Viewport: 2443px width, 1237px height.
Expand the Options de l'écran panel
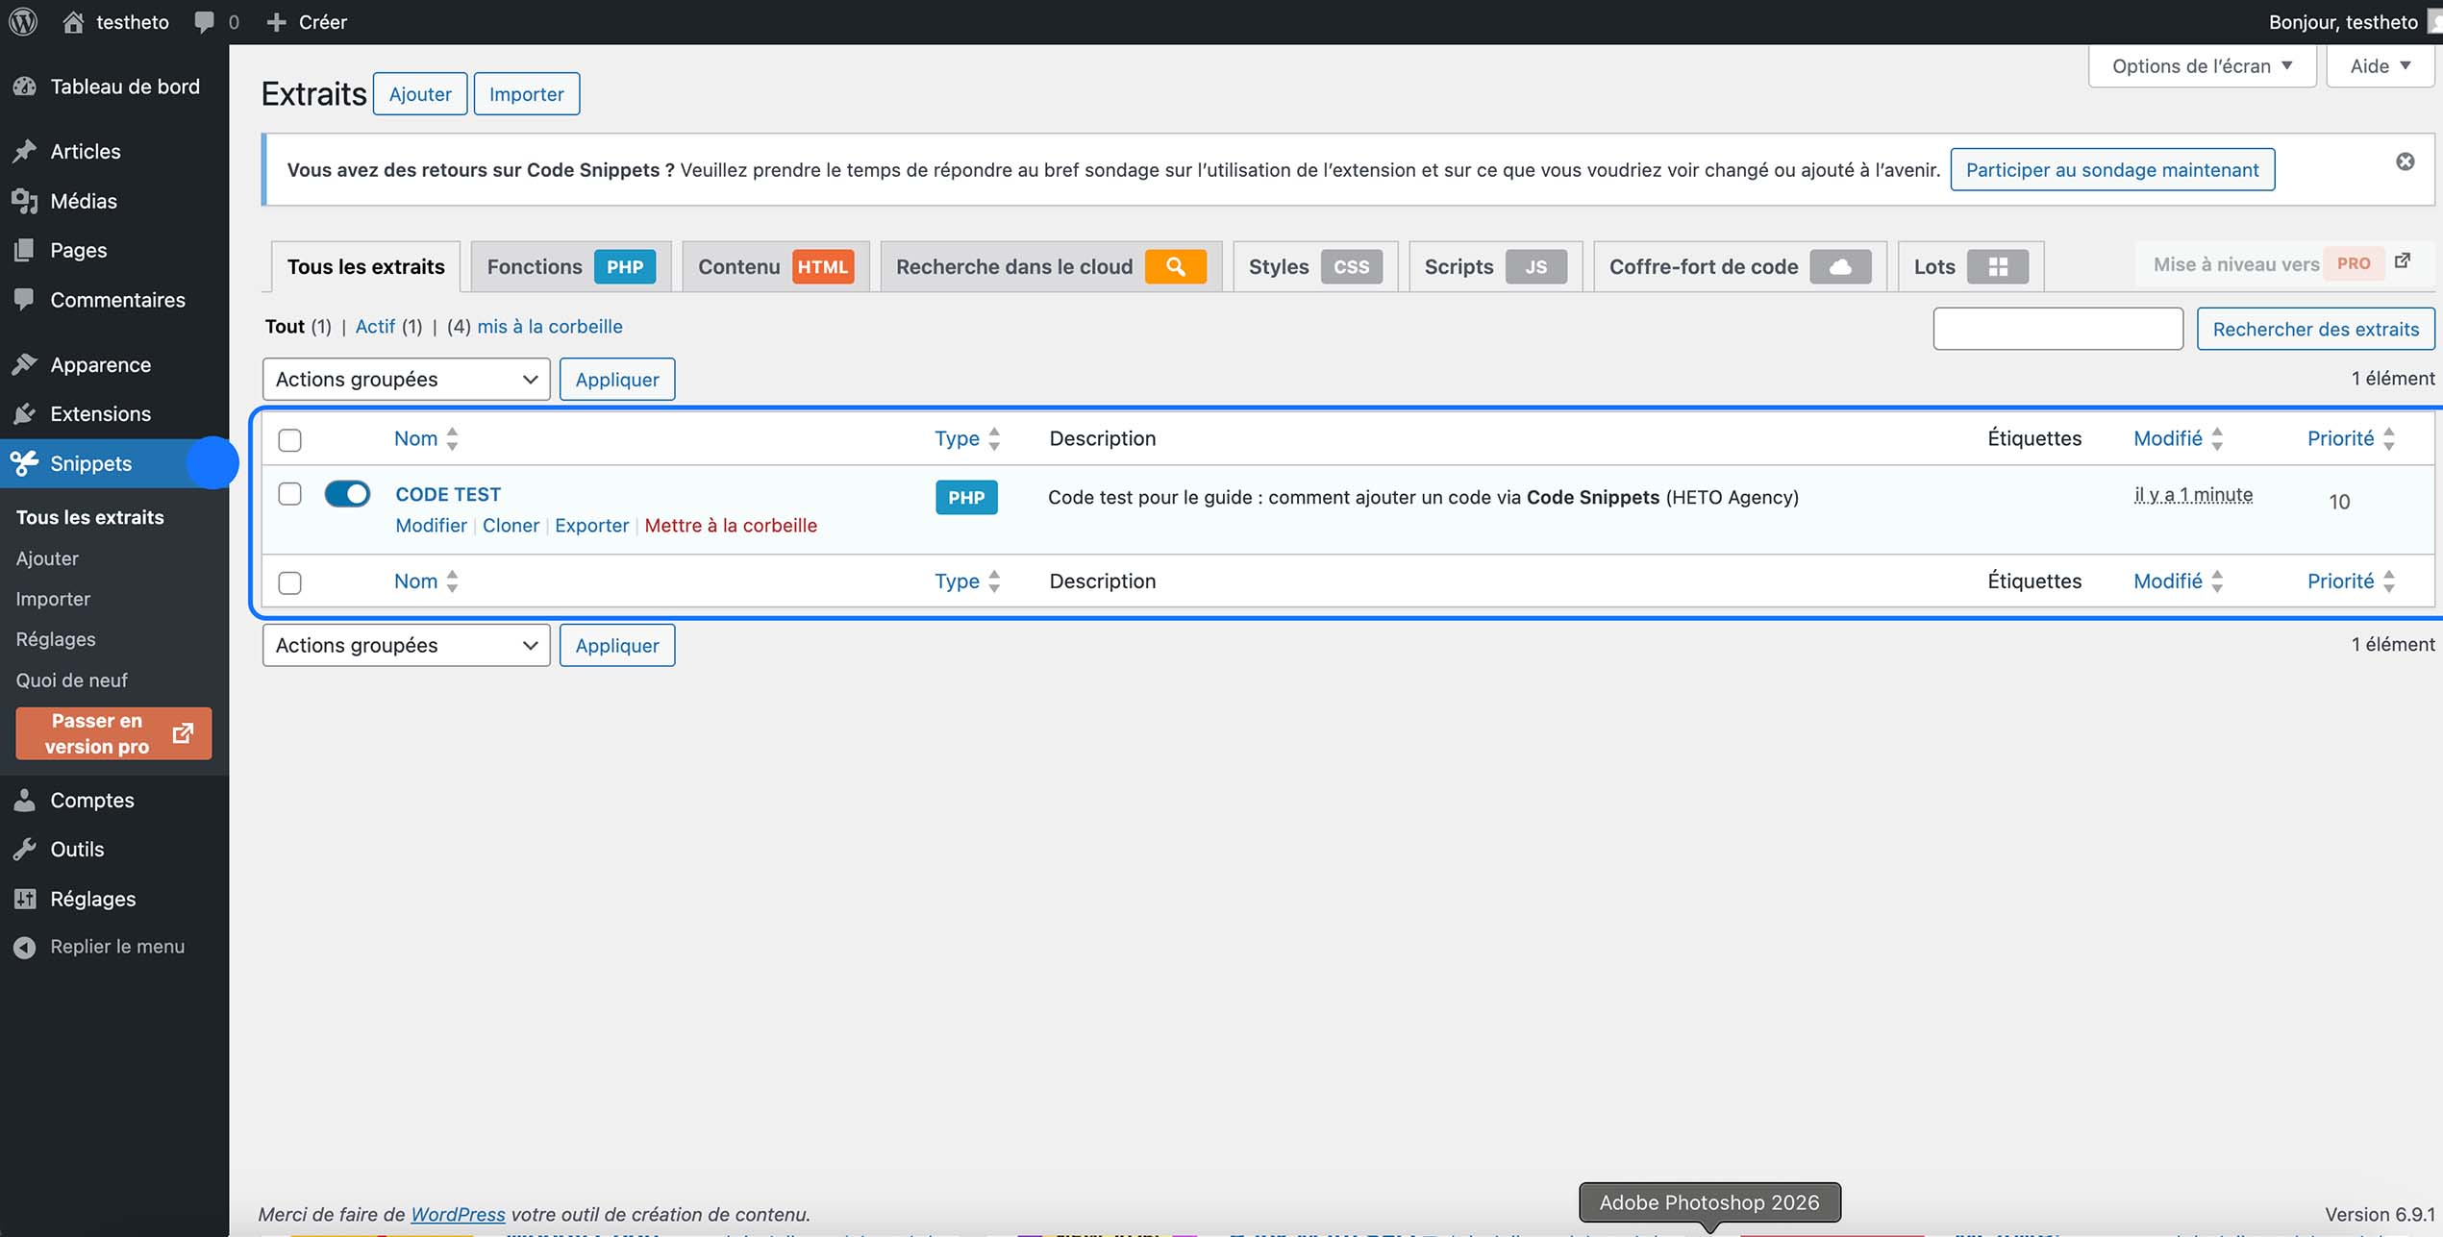(x=2201, y=65)
